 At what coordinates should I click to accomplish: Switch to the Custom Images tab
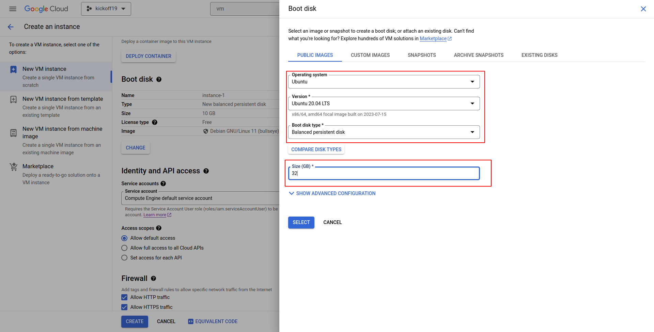point(370,55)
